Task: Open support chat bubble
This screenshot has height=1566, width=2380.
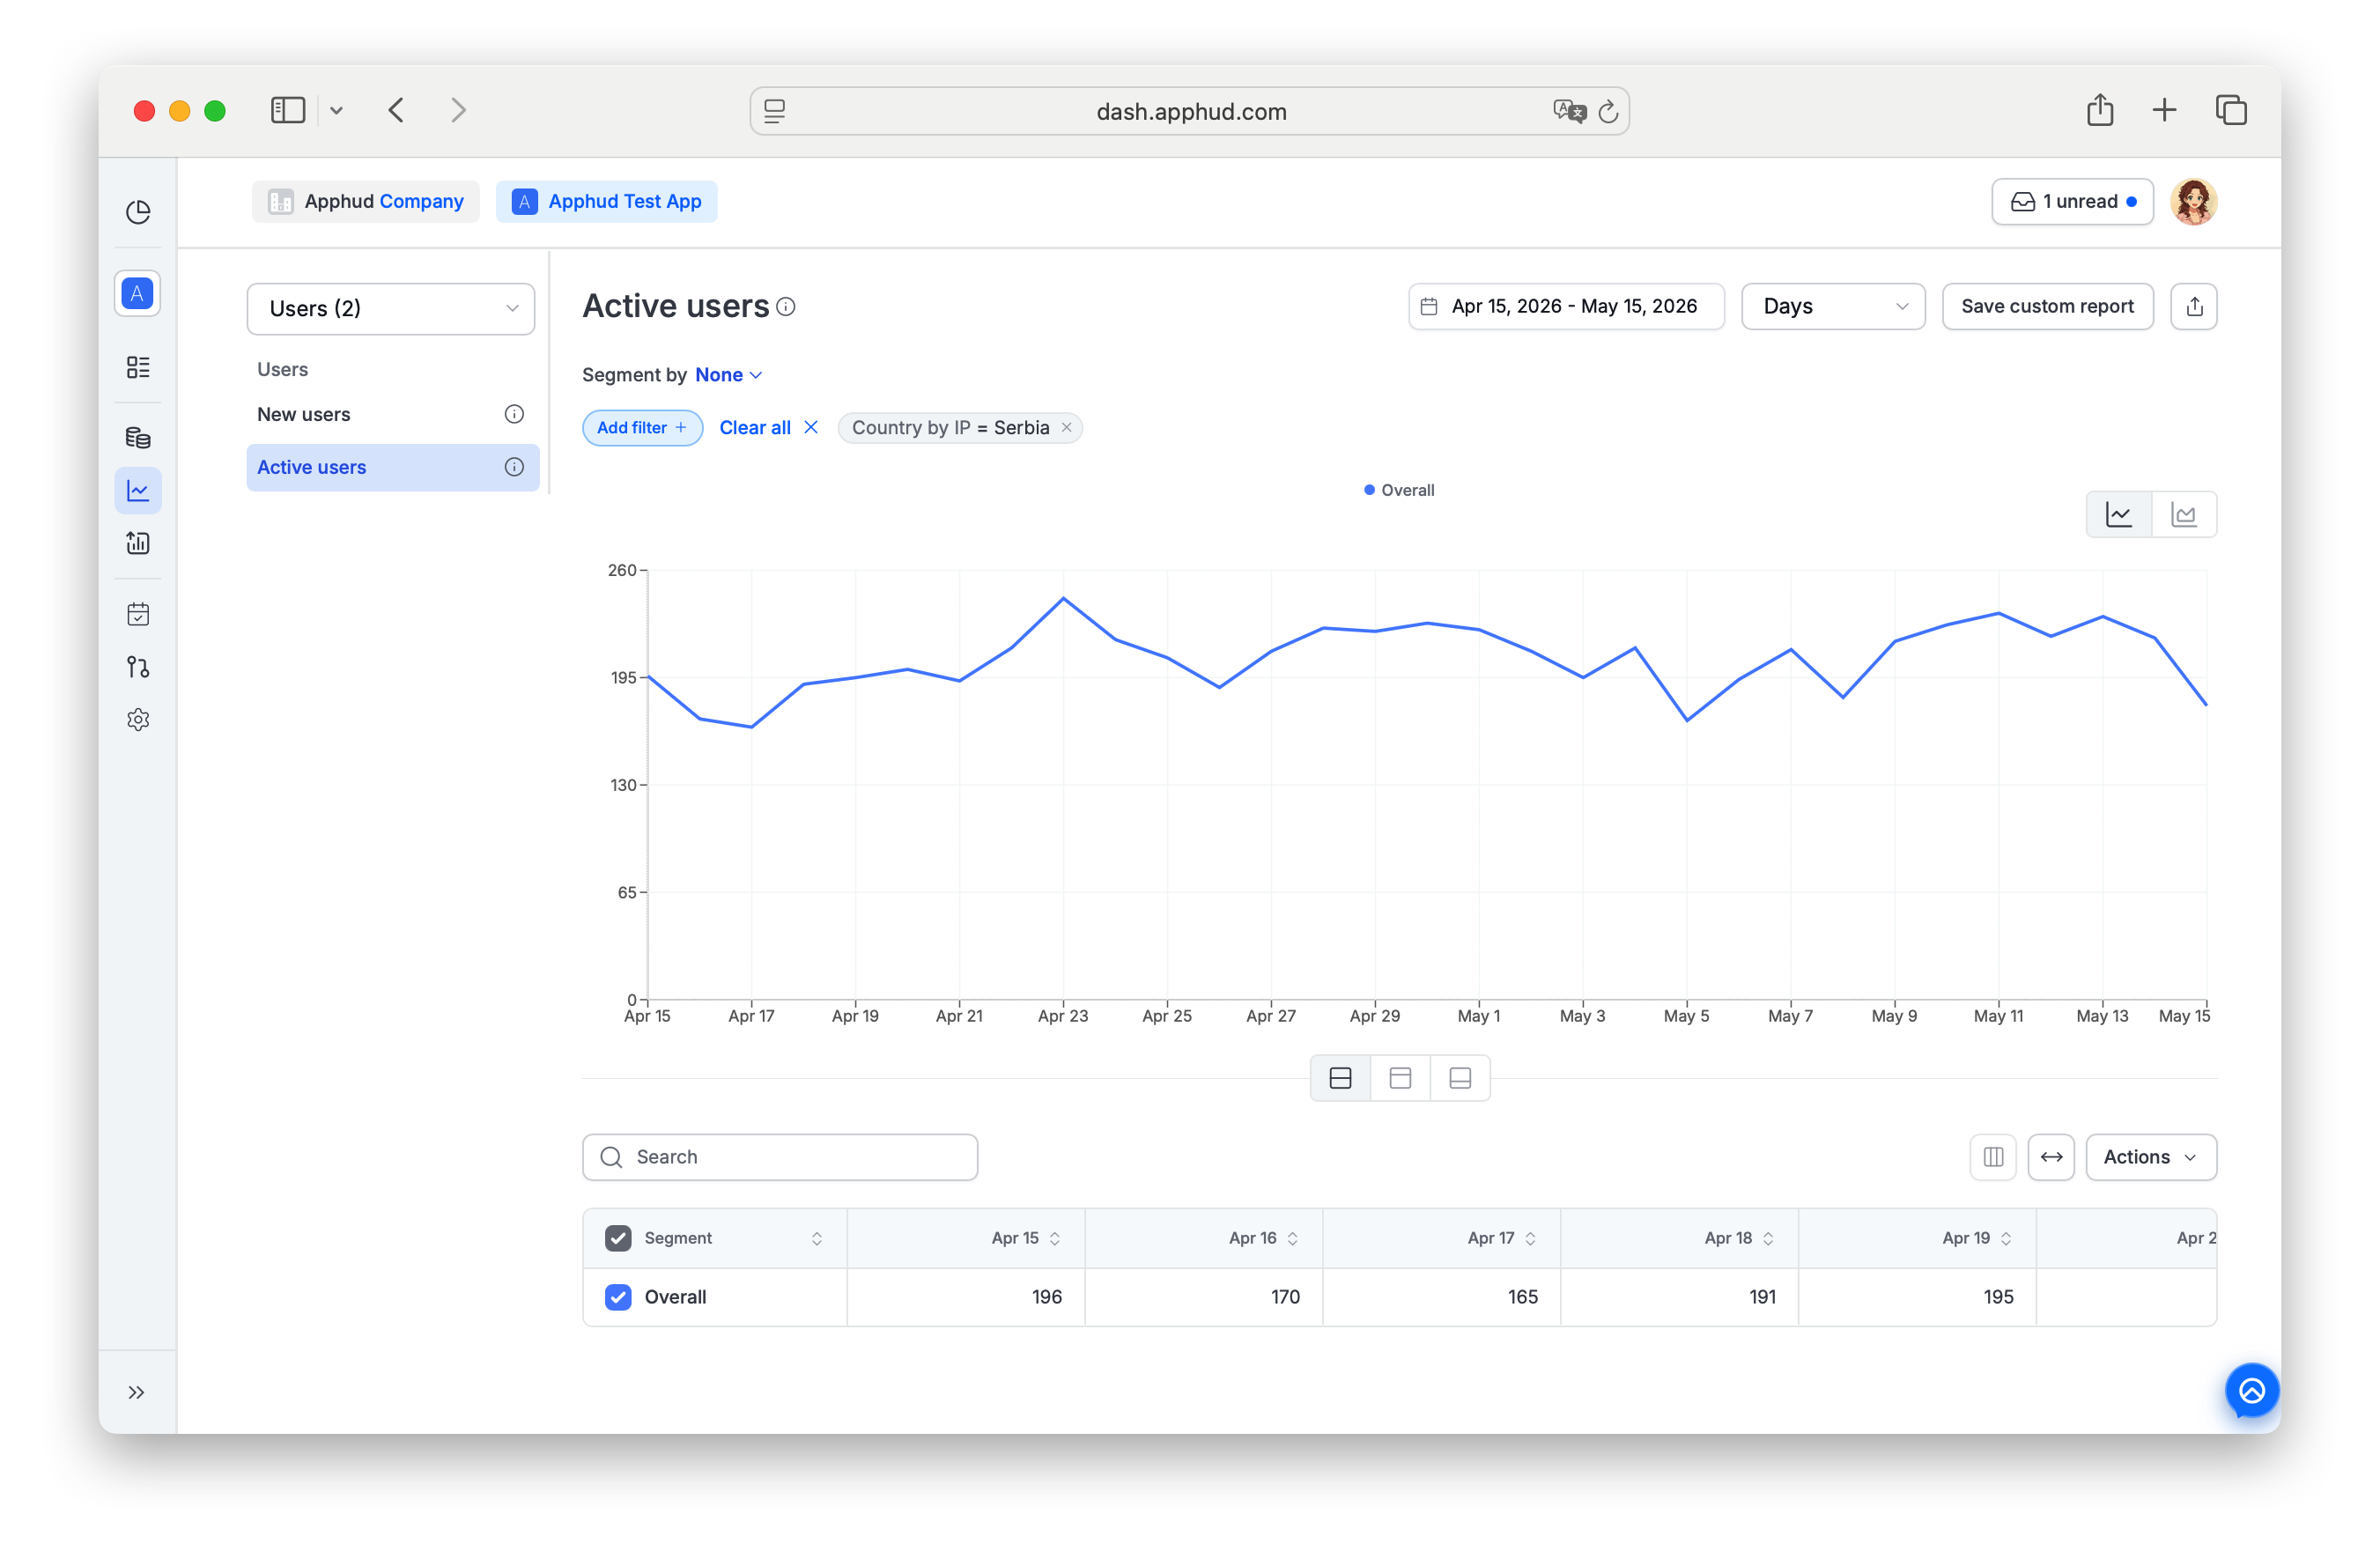Action: pyautogui.click(x=2252, y=1391)
